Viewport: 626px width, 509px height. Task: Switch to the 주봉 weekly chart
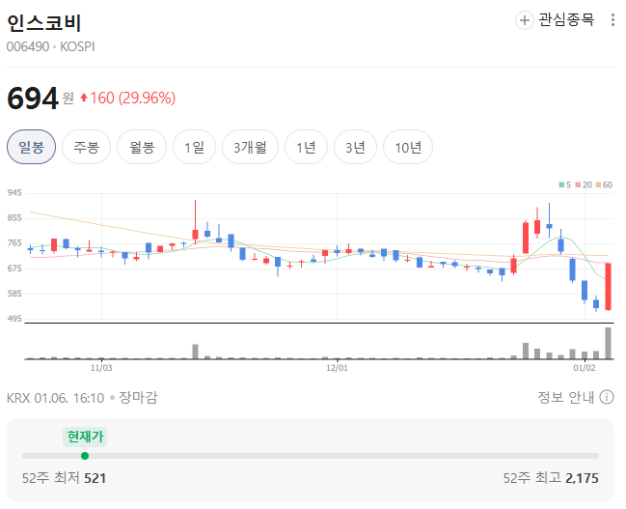[86, 147]
